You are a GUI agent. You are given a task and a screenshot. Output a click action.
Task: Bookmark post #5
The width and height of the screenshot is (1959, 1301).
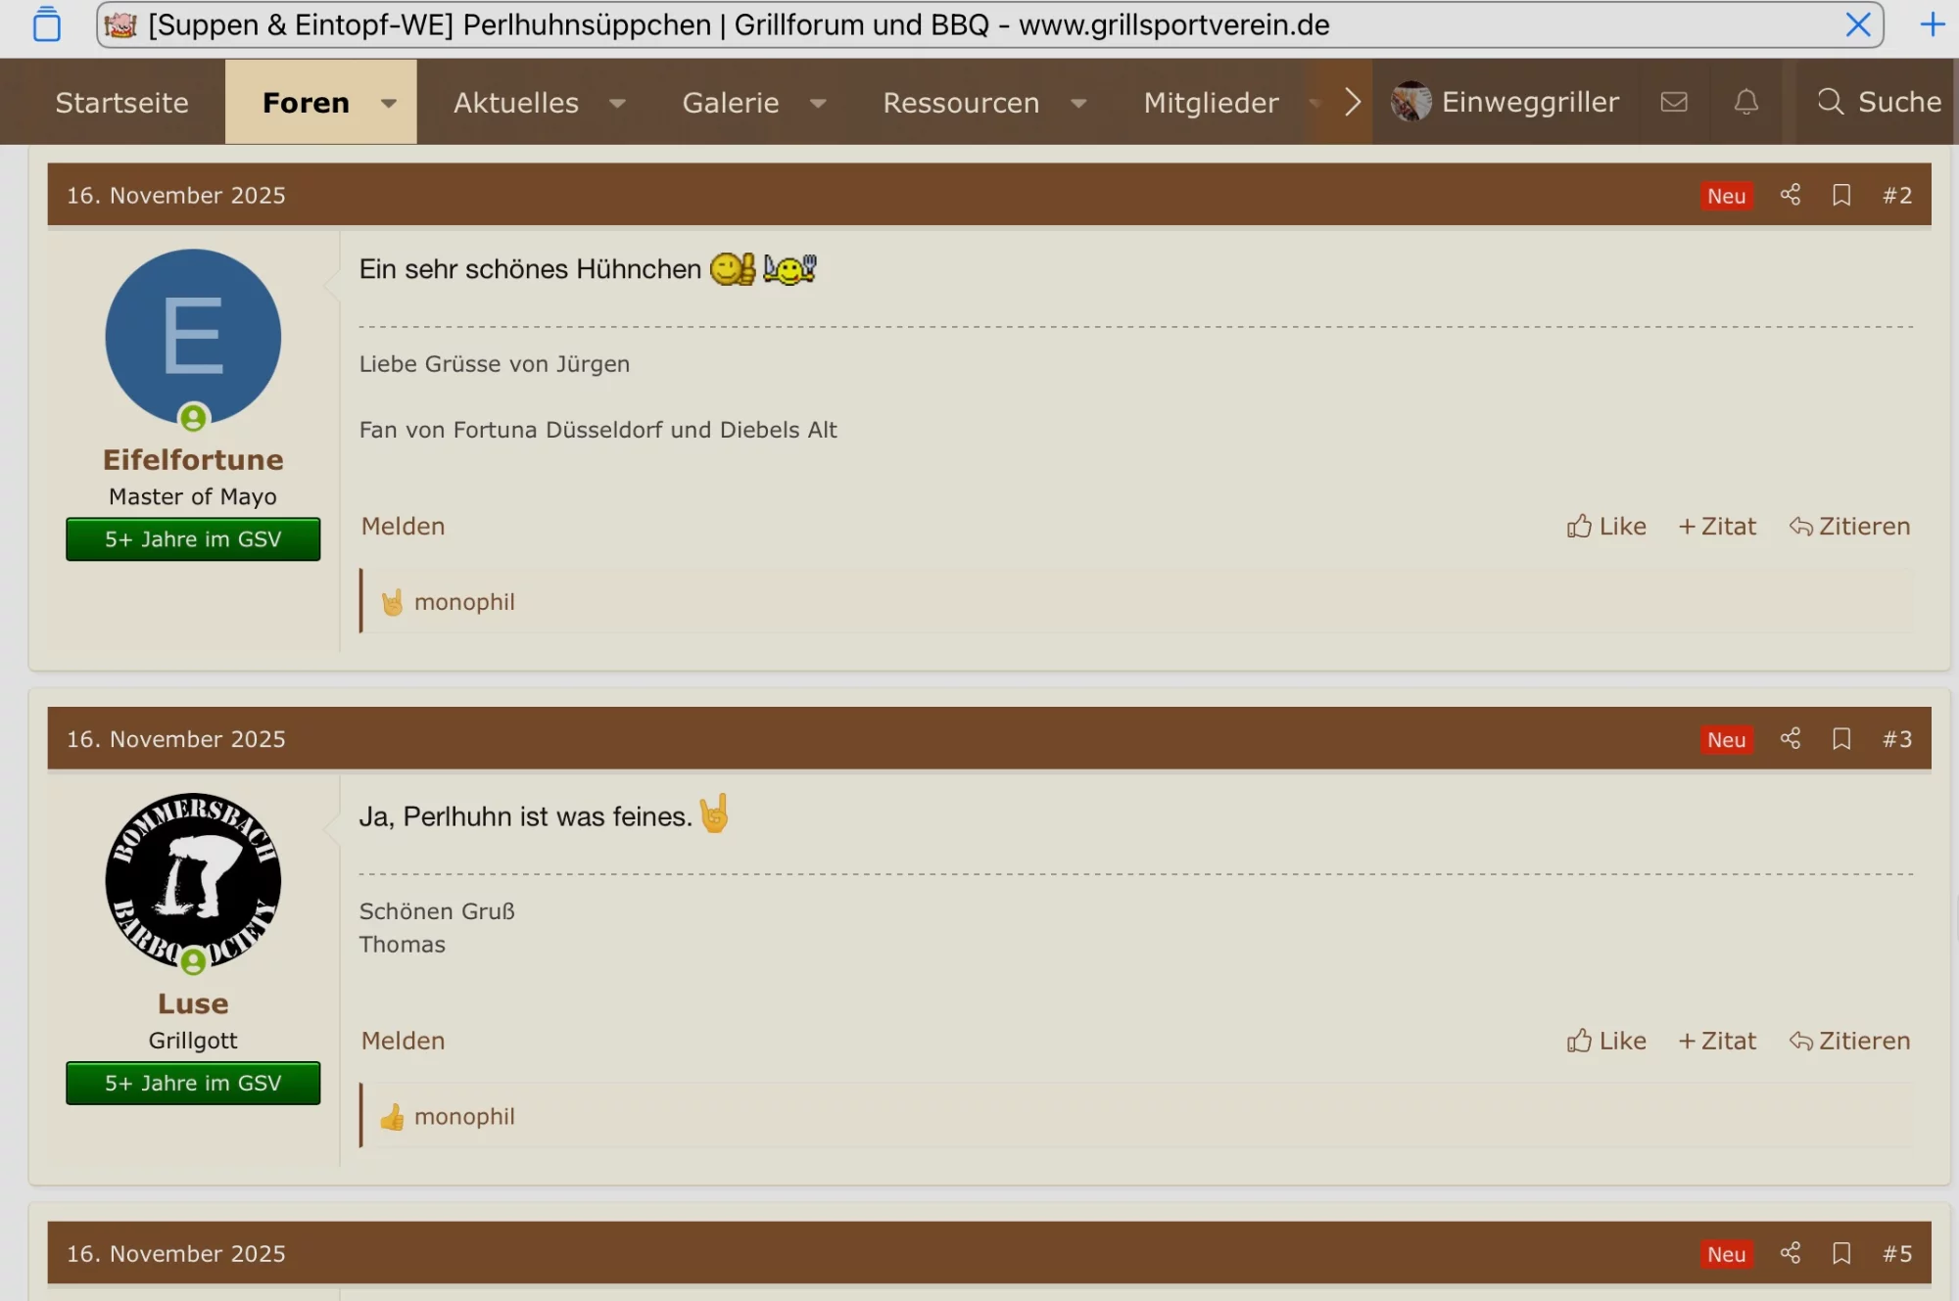1841,1253
